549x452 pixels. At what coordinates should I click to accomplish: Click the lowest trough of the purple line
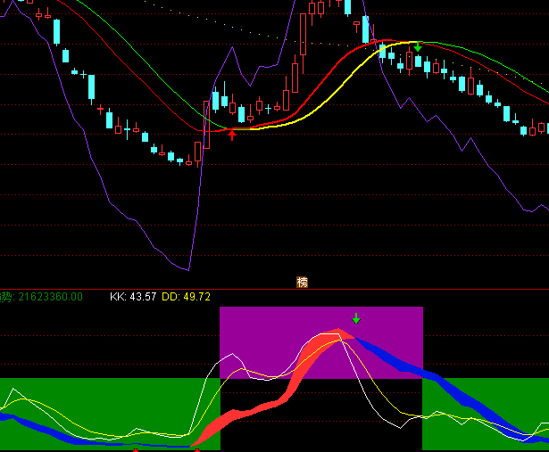pyautogui.click(x=188, y=269)
